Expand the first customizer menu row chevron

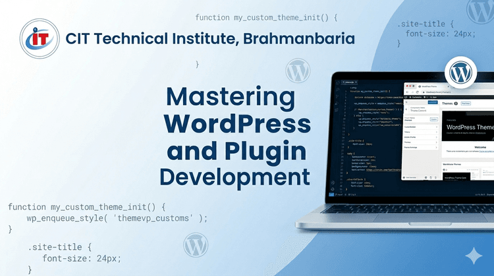pyautogui.click(x=436, y=127)
